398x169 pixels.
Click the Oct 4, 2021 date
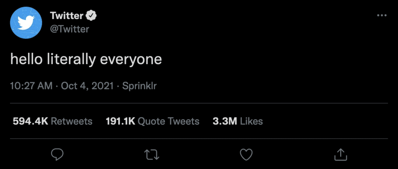click(x=87, y=86)
